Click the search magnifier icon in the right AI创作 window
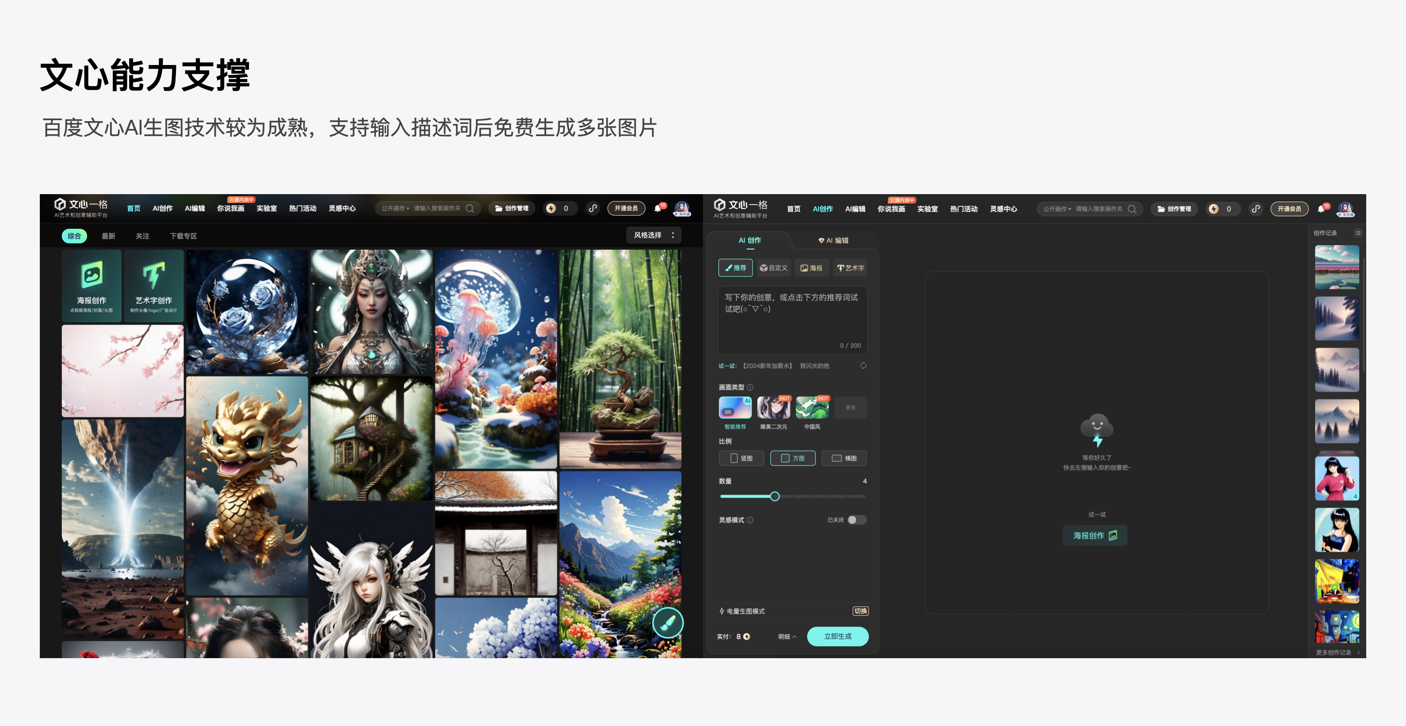 1132,209
